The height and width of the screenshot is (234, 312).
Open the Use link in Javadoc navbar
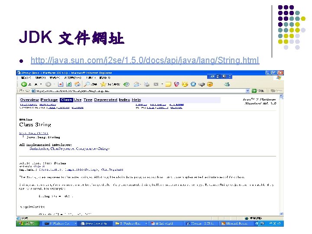78,100
